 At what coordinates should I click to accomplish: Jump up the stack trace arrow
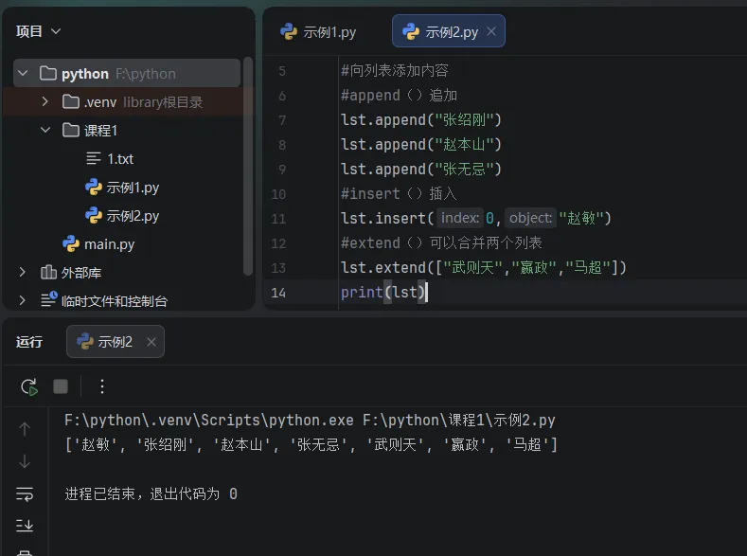click(x=25, y=429)
